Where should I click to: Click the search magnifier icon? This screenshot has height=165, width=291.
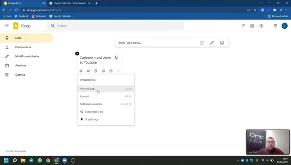coord(53,26)
